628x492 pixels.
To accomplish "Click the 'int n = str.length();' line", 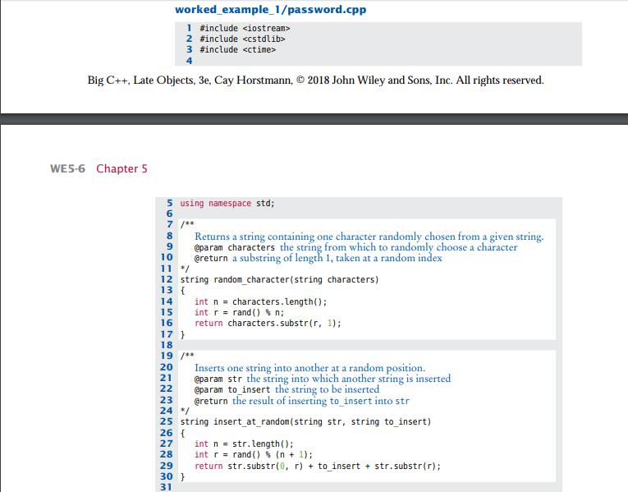I will [244, 444].
